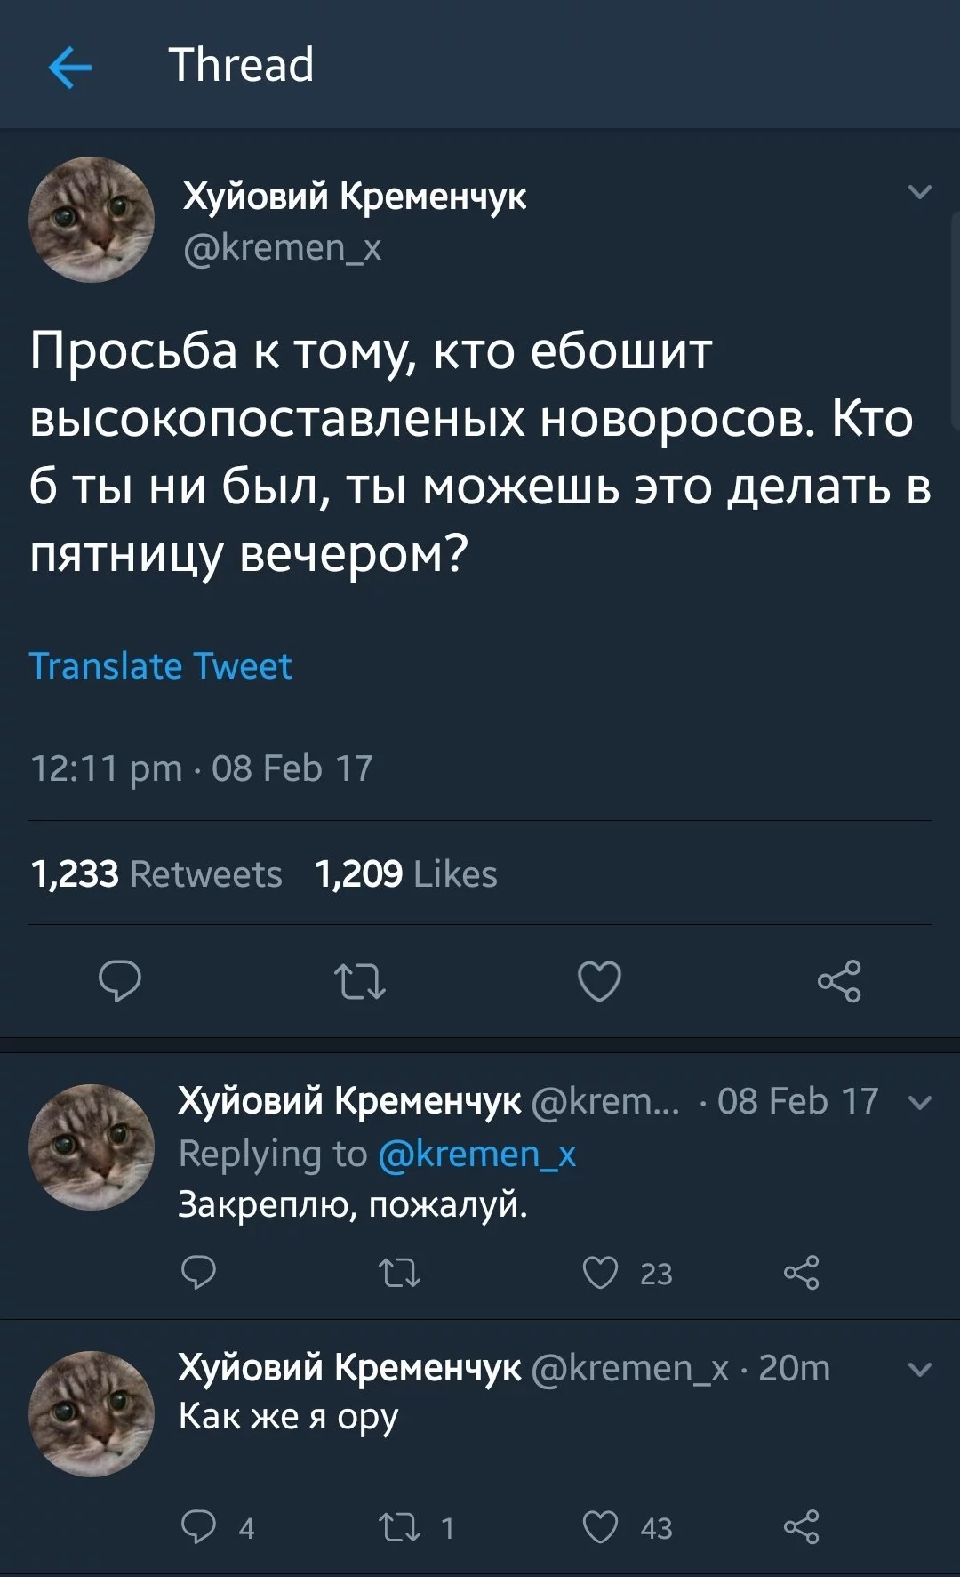This screenshot has height=1577, width=960.
Task: Like the main tweet with heart icon
Action: click(599, 981)
